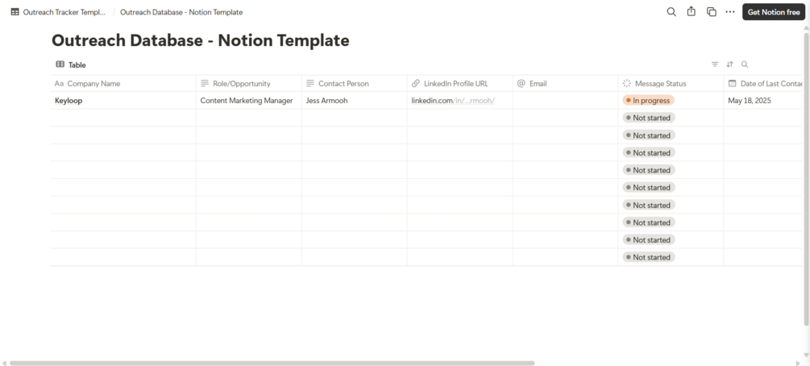Open the linkedin.com profile URL link
This screenshot has height=366, width=810.
[452, 101]
